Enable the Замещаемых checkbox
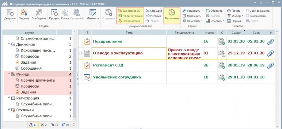Viewport: 282px width, 129px height. coord(247,16)
